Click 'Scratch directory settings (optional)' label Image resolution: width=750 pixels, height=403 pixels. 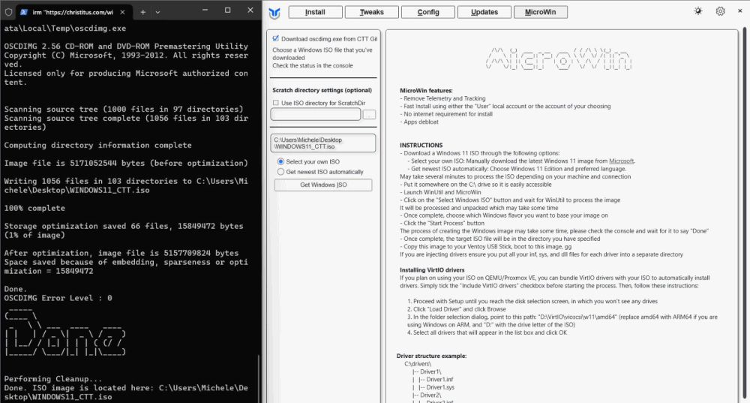coord(322,90)
